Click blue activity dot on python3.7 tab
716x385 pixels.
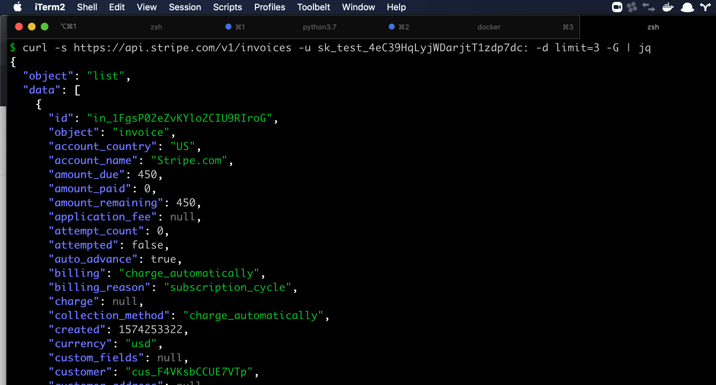click(228, 27)
